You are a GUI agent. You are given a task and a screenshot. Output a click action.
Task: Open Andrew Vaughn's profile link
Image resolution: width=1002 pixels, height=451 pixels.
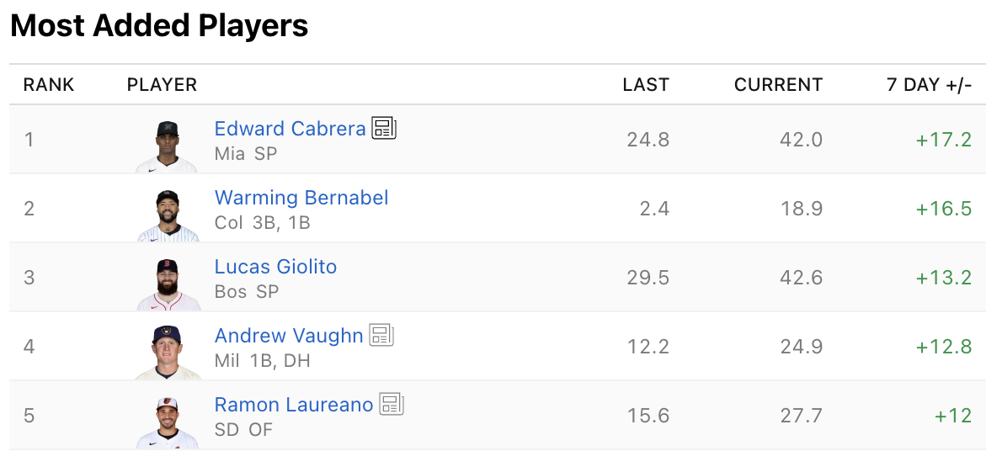(289, 336)
